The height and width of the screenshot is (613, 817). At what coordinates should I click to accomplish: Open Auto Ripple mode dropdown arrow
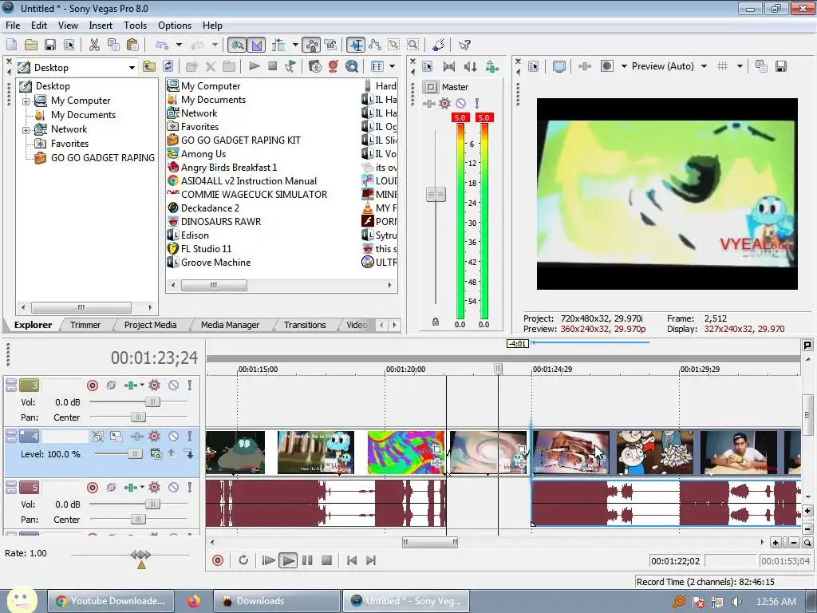click(x=295, y=45)
